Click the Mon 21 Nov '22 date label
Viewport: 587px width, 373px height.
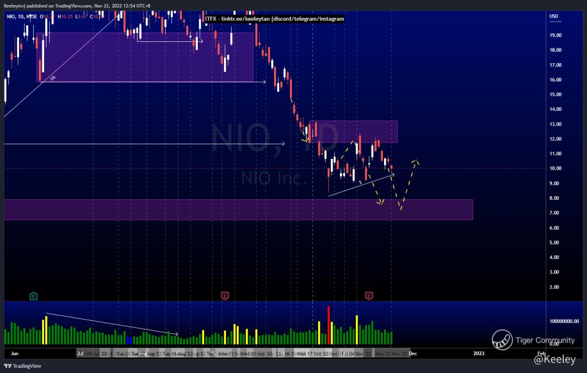coord(391,353)
